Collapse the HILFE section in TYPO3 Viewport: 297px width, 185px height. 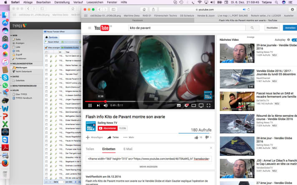(11, 91)
